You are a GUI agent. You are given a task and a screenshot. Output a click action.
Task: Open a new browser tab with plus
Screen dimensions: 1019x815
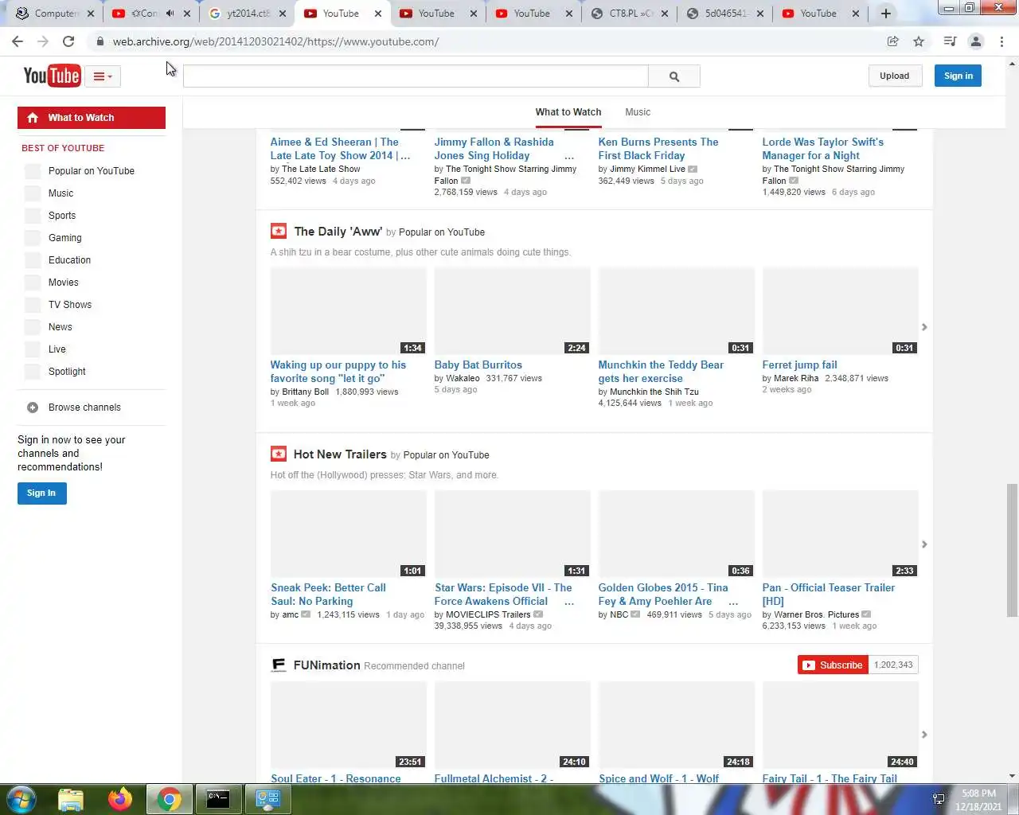pyautogui.click(x=885, y=14)
